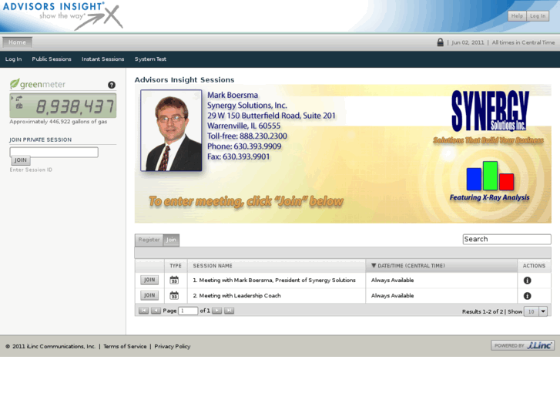Join Meeting with Mark Boersma session
The width and height of the screenshot is (560, 420).
coord(149,280)
